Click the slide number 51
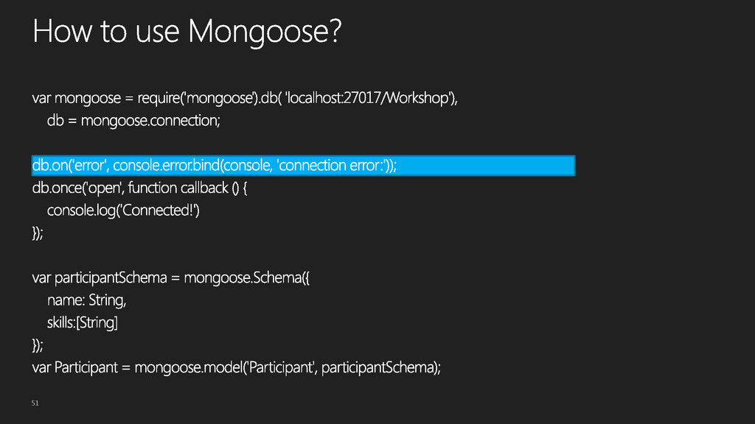 click(35, 403)
